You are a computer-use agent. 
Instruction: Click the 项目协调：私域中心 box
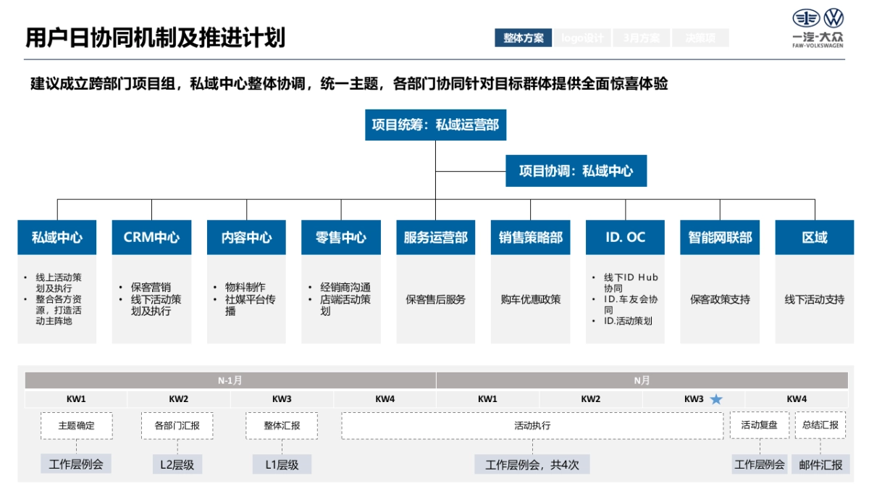click(x=576, y=170)
